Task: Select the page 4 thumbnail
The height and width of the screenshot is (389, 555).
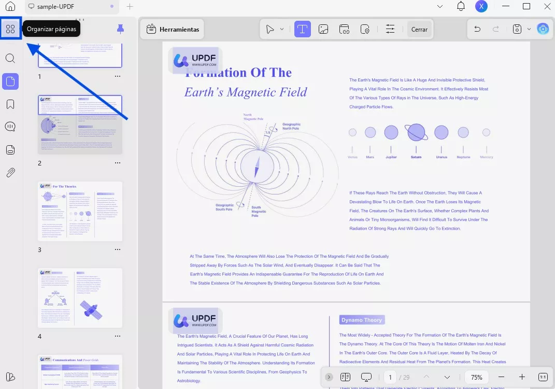Action: [x=80, y=298]
